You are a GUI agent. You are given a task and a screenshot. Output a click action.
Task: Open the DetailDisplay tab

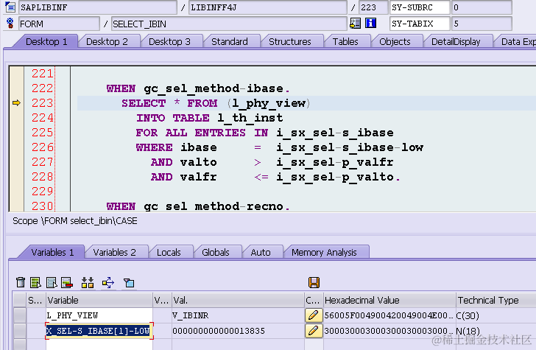pyautogui.click(x=456, y=42)
